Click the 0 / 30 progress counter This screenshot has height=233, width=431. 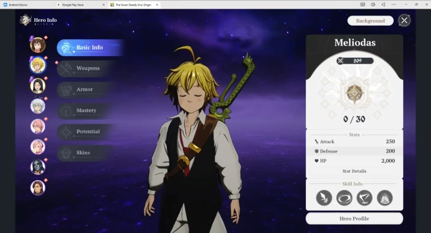click(x=354, y=119)
